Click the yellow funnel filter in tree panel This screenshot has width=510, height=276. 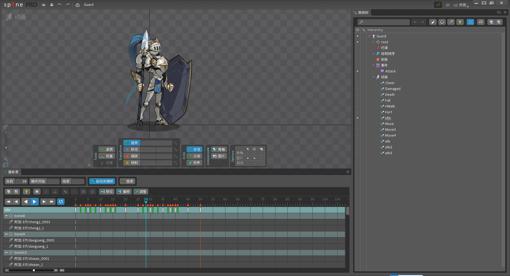(x=460, y=22)
